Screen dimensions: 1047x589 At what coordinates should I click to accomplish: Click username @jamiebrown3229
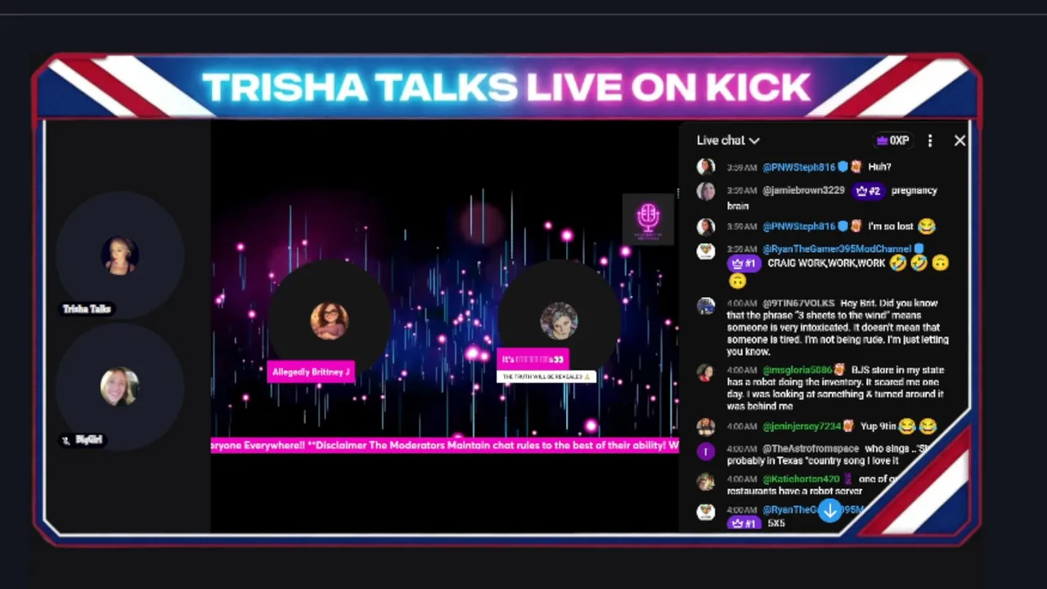point(803,191)
